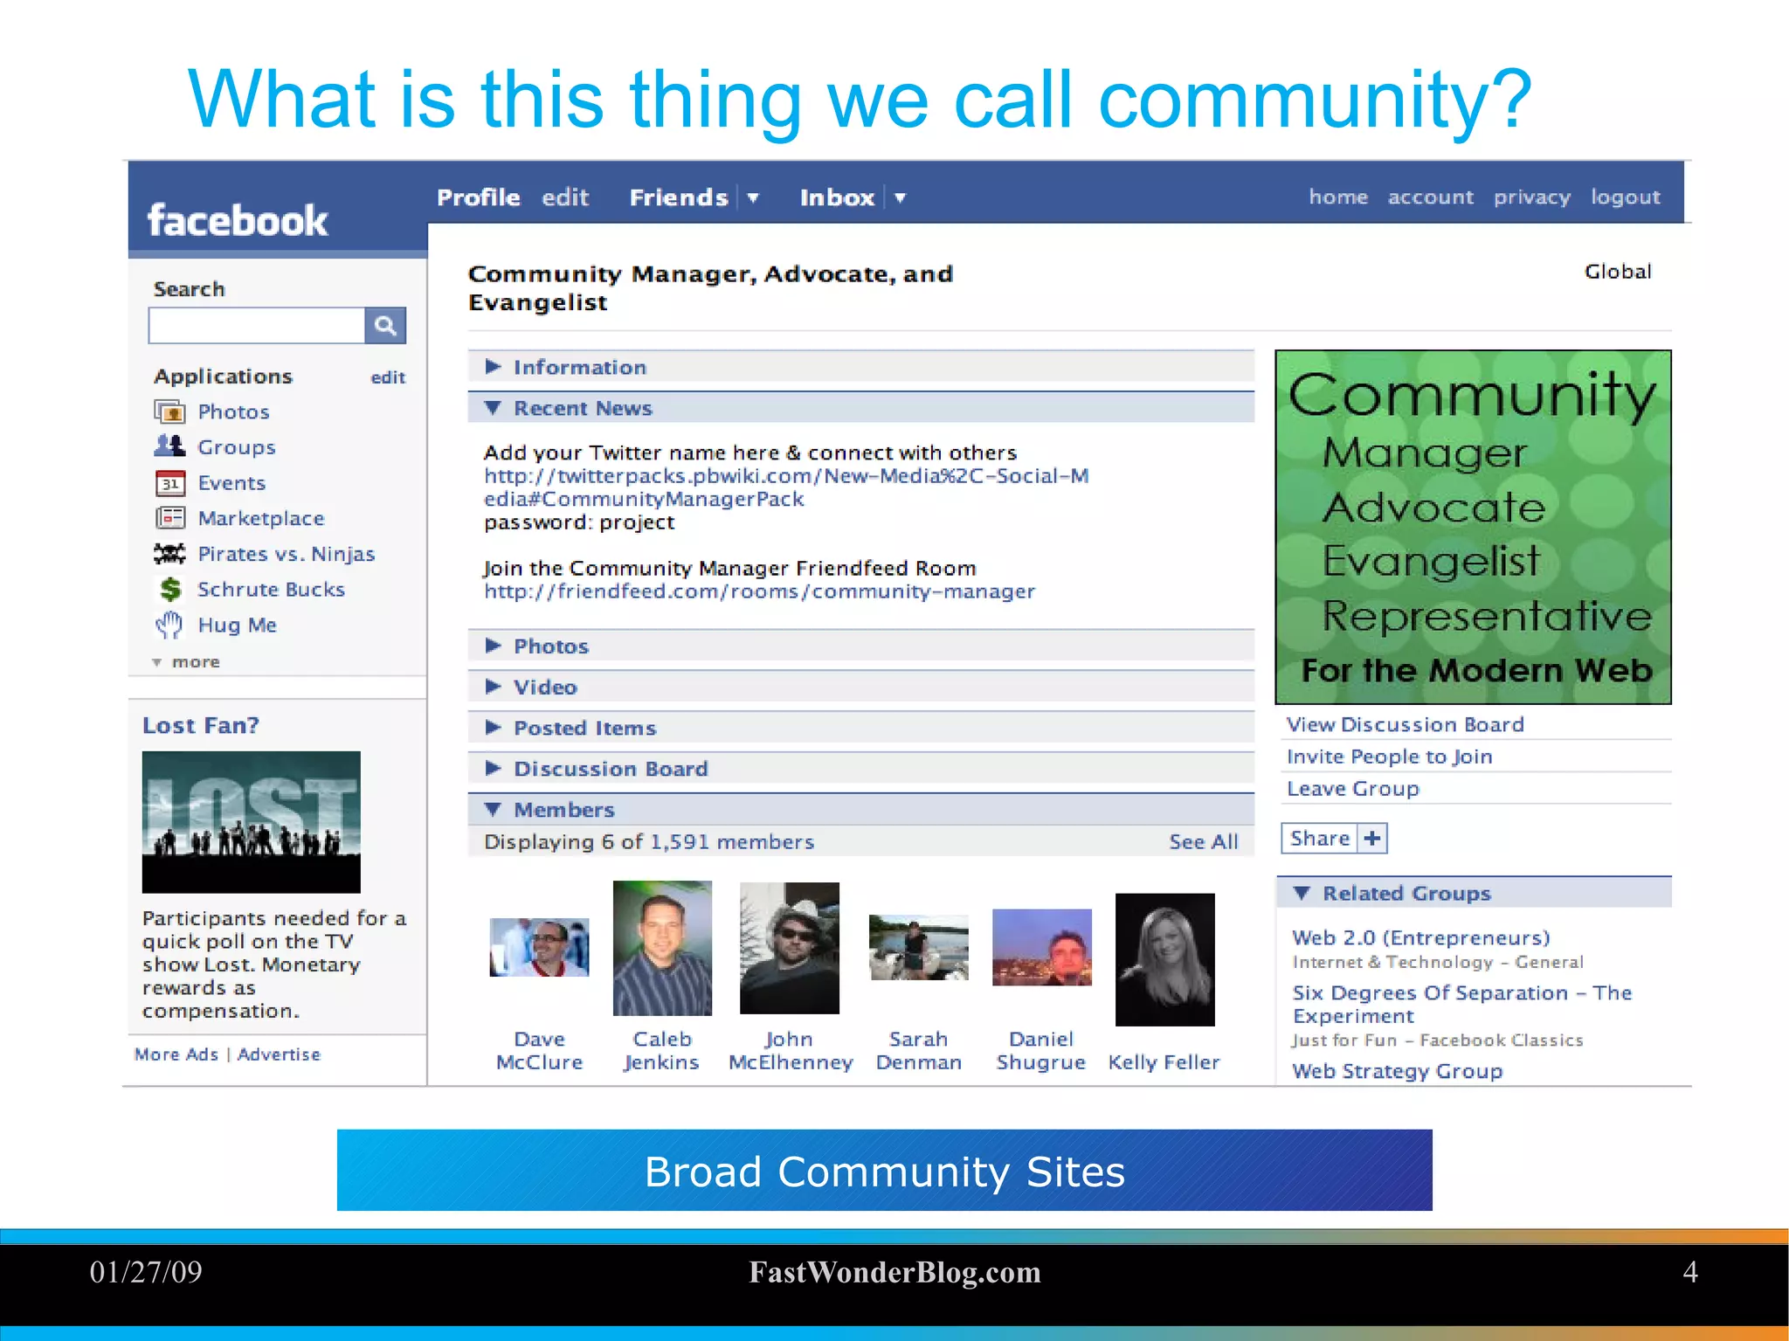The height and width of the screenshot is (1341, 1789).
Task: Click the search input field
Action: (257, 326)
